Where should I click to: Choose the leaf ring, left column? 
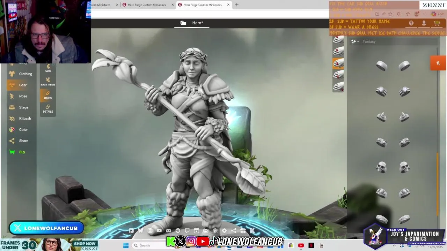coord(381,117)
